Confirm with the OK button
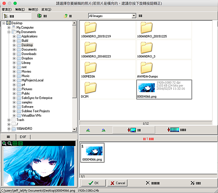Viewport: 218px width, 193px height. [x=93, y=183]
